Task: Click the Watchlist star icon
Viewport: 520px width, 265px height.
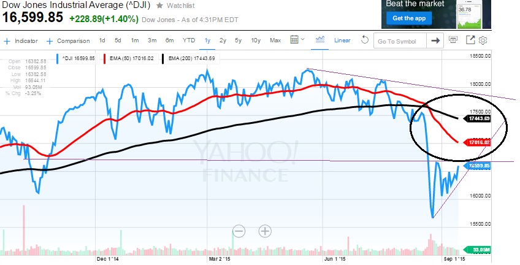Action: (160, 5)
